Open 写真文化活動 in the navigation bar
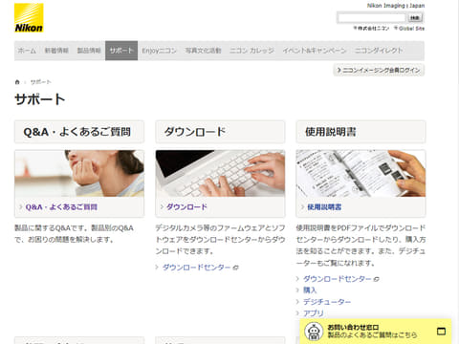This screenshot has width=459, height=344. 203,51
